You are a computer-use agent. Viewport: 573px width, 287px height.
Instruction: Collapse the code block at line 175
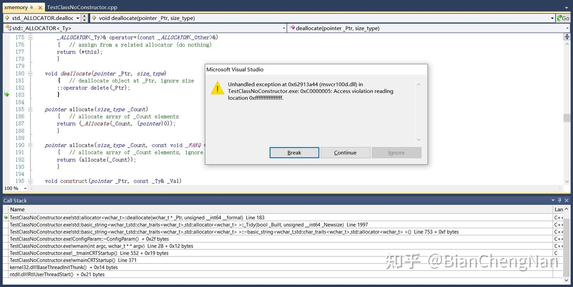coord(30,37)
